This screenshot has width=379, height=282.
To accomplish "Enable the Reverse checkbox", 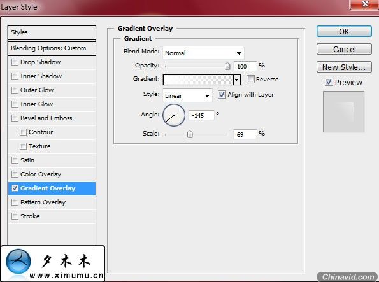I will pos(250,80).
